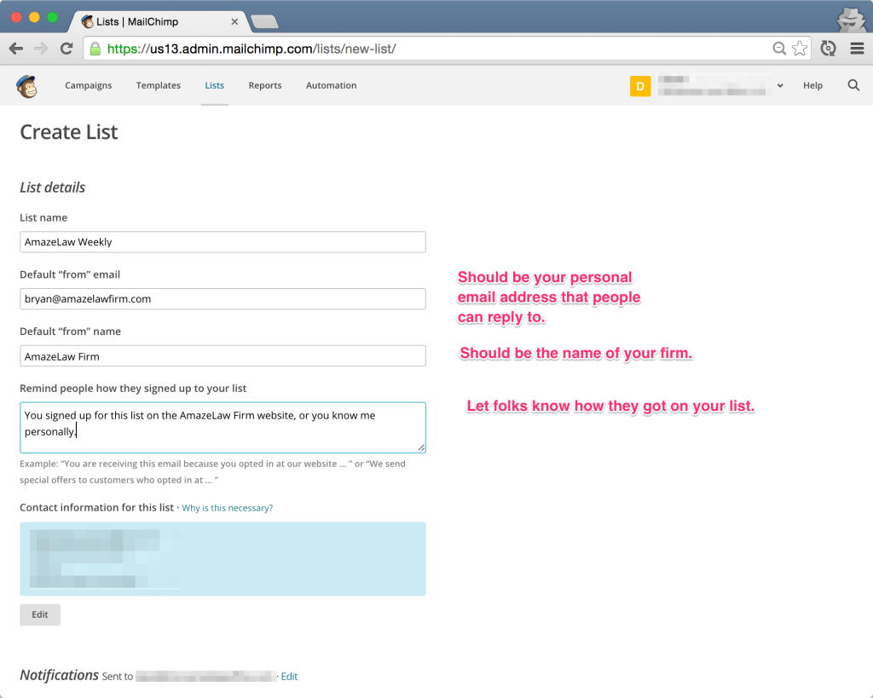Click inside the List name field
Viewport: 873px width, 698px height.
point(223,242)
